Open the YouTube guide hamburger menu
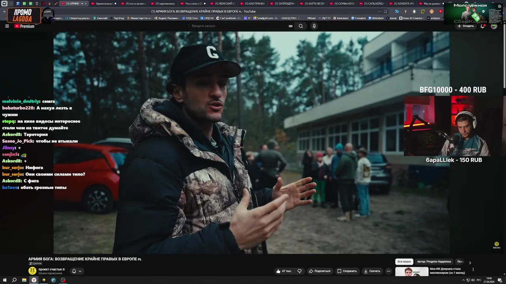Image resolution: width=506 pixels, height=284 pixels. pyautogui.click(x=7, y=26)
